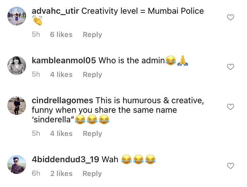Tap heart icon next to 4biddendud3_19 comment
The image size is (247, 187).
[x=231, y=166]
